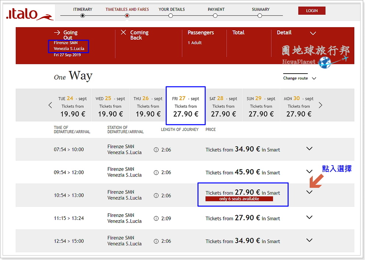Click the Going Out heading

(70, 35)
